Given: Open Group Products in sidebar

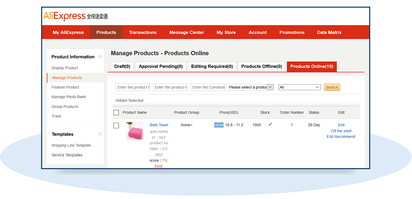Looking at the screenshot, I should pos(65,106).
